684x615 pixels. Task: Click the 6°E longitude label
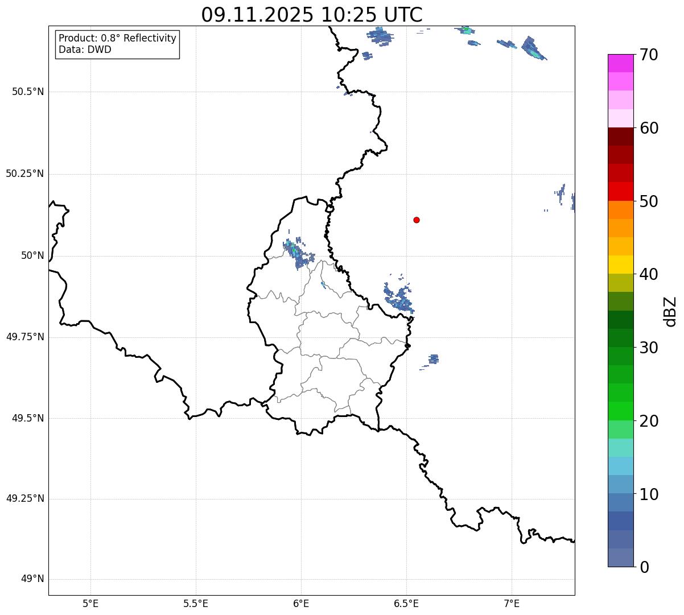click(x=301, y=604)
